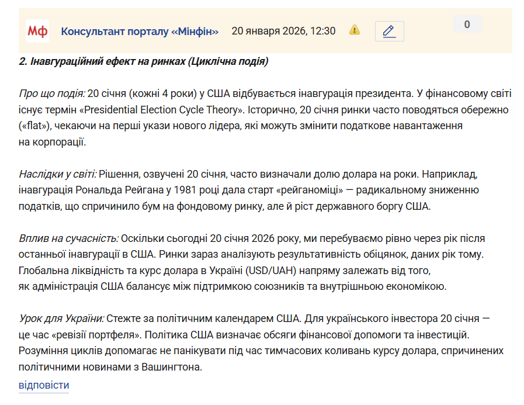The image size is (524, 405).
Task: Click the Мф Minfin avatar logo
Action: (x=37, y=31)
